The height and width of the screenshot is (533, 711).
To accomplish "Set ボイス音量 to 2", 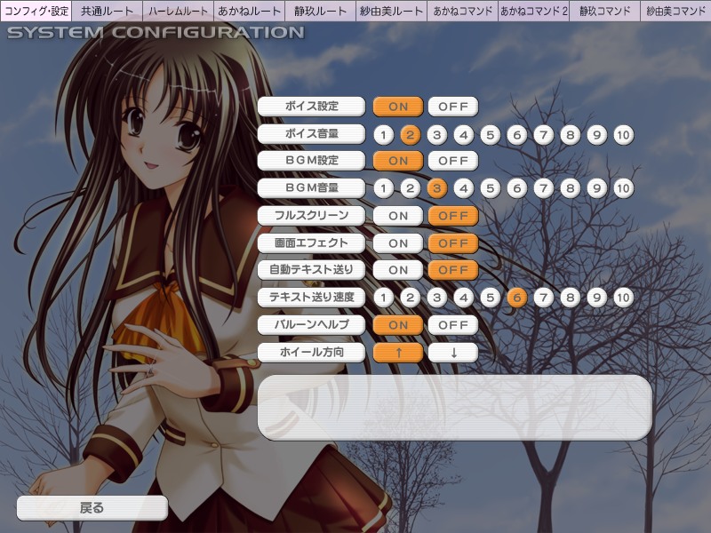I will point(411,135).
